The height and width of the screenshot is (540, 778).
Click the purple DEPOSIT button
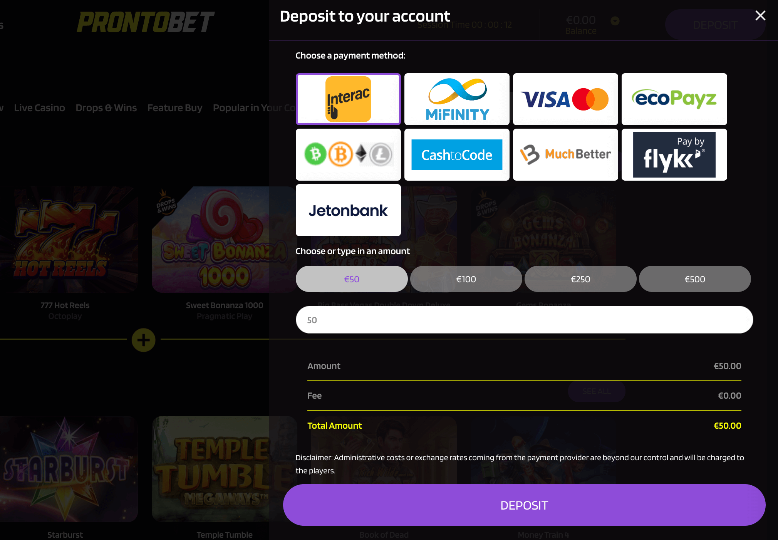coord(524,505)
